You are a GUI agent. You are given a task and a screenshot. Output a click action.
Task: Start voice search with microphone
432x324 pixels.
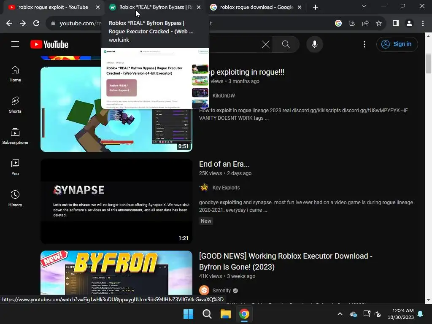(314, 44)
